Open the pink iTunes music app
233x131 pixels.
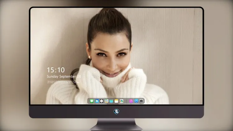131,101
